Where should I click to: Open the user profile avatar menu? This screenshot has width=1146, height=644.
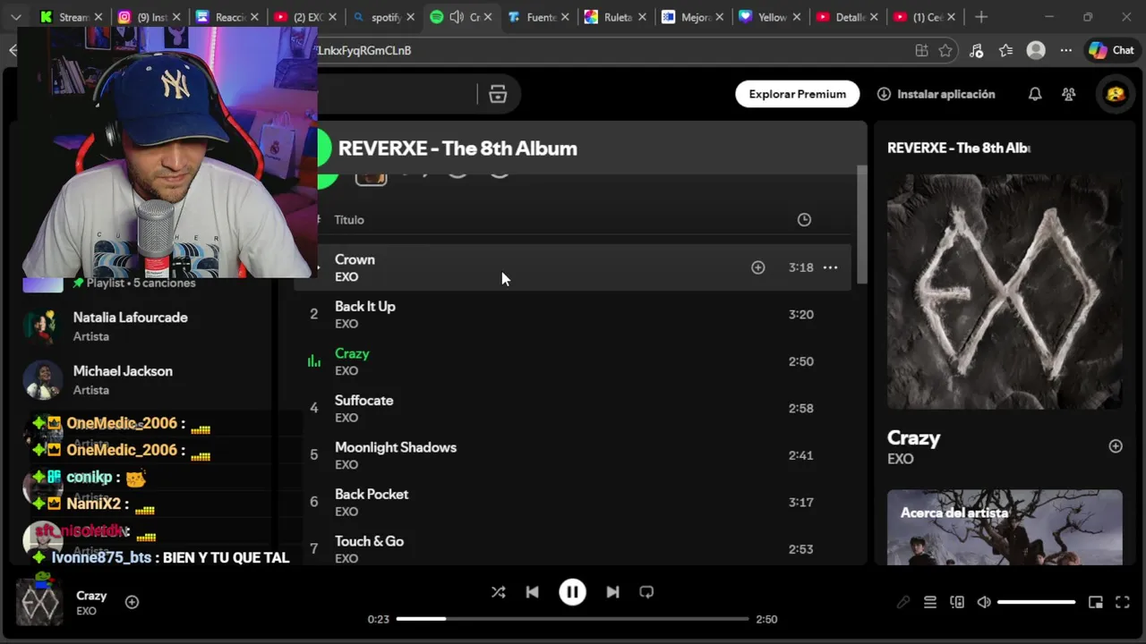pyautogui.click(x=1116, y=94)
